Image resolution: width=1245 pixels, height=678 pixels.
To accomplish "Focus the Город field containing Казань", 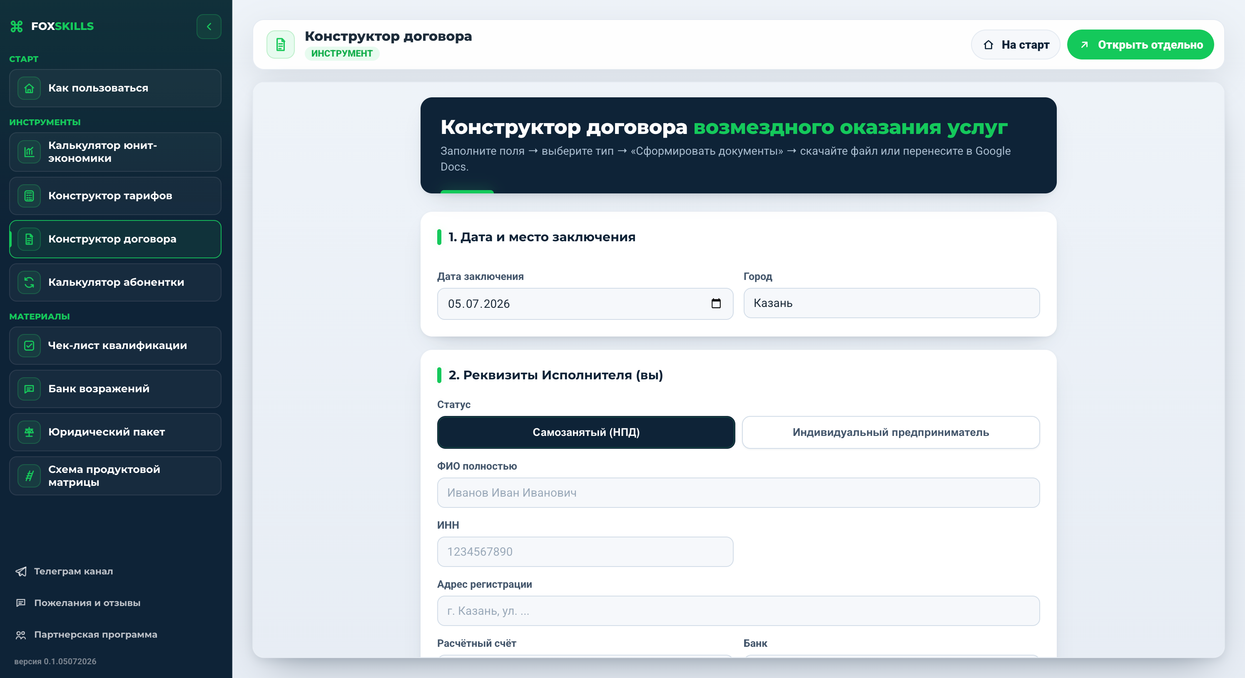I will click(x=891, y=303).
